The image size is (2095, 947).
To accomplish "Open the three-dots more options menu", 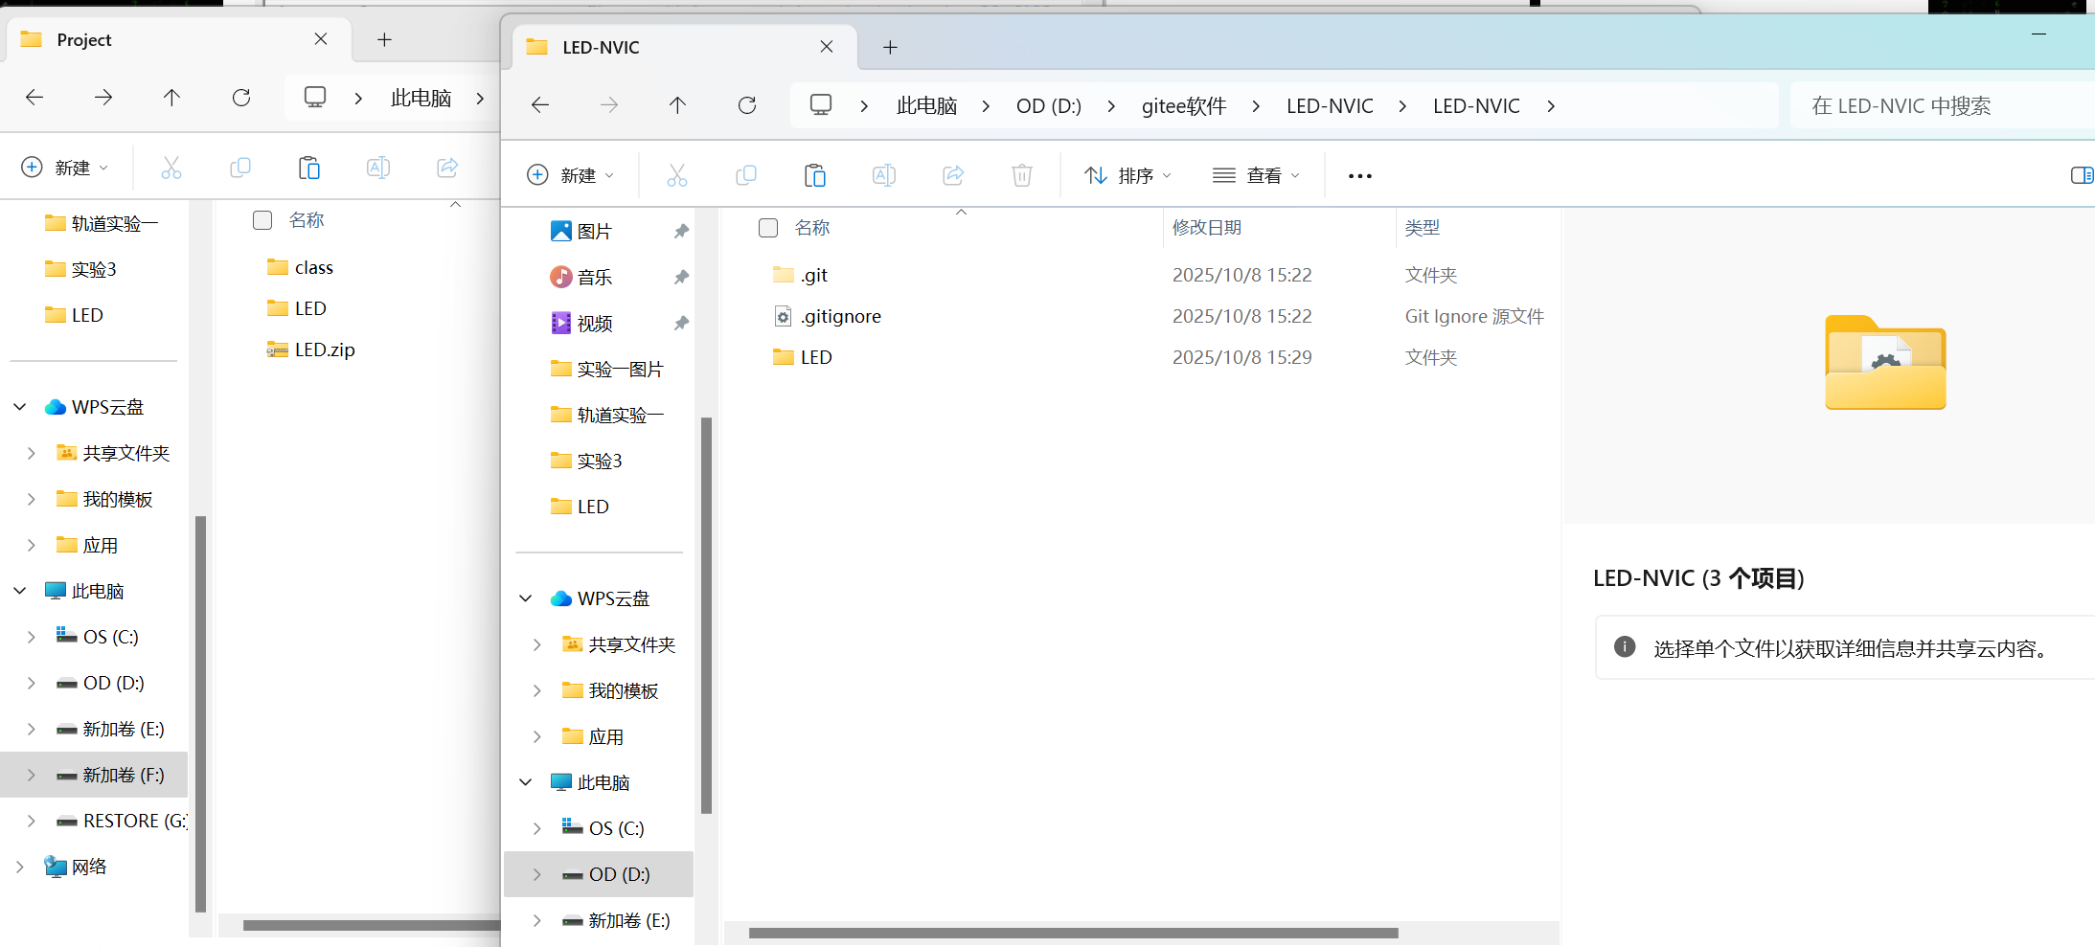I will (x=1360, y=176).
